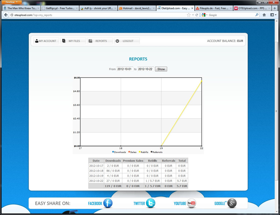Image resolution: width=280 pixels, height=215 pixels.
Task: Click the Google+ share icon
Action: point(232,203)
